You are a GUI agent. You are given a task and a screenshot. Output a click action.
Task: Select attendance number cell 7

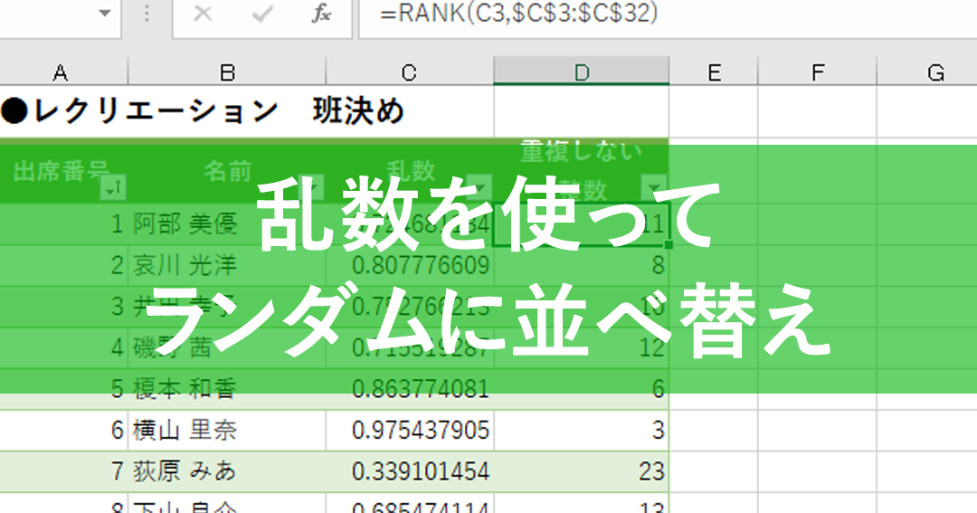(x=63, y=471)
